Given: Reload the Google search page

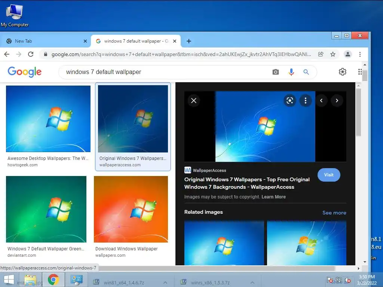Looking at the screenshot, I should pyautogui.click(x=31, y=54).
